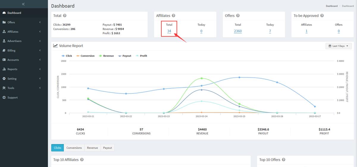
Task: Collapse the sidebar with arrow icon
Action: click(24, 4)
